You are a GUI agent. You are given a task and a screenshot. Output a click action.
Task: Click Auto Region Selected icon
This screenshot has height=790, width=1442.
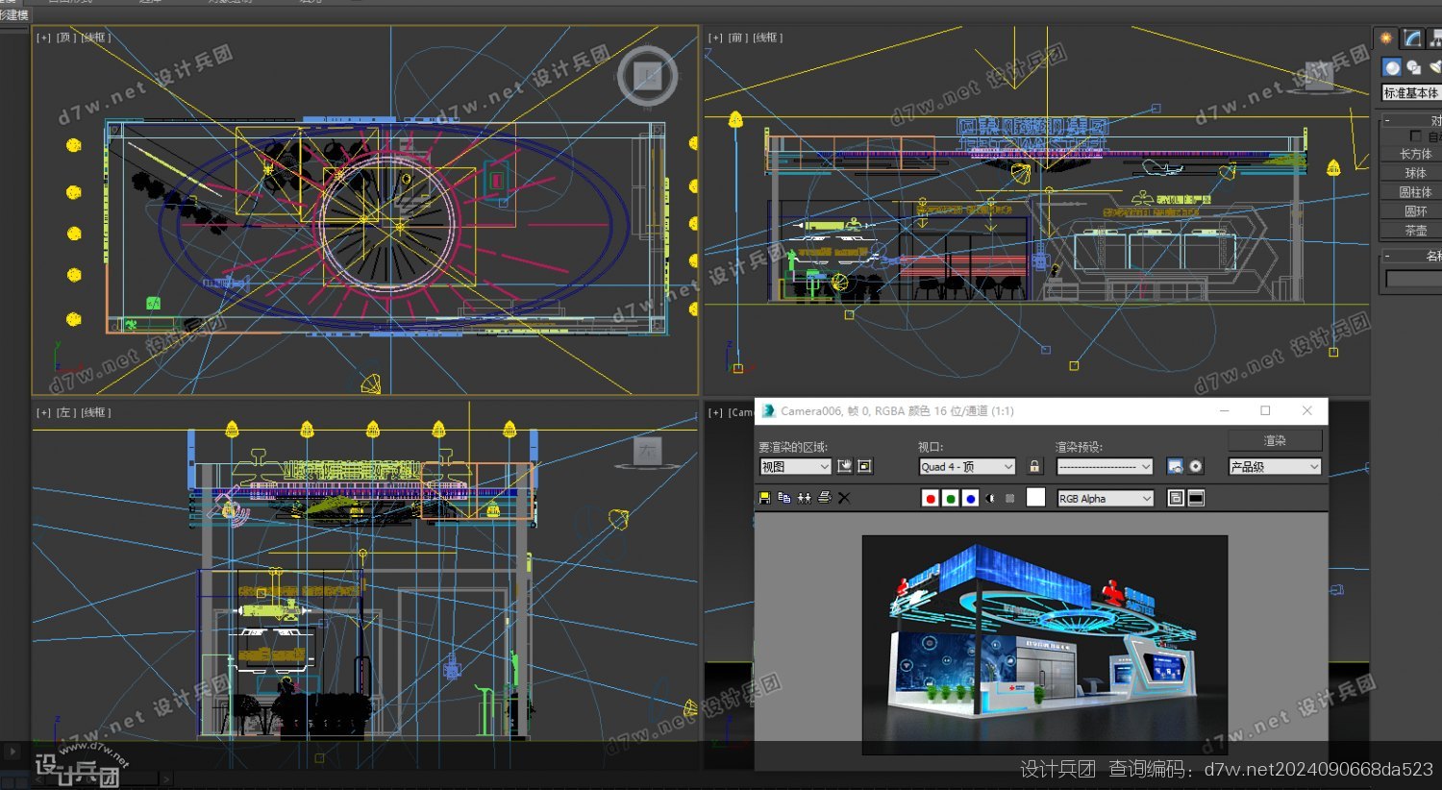click(864, 466)
